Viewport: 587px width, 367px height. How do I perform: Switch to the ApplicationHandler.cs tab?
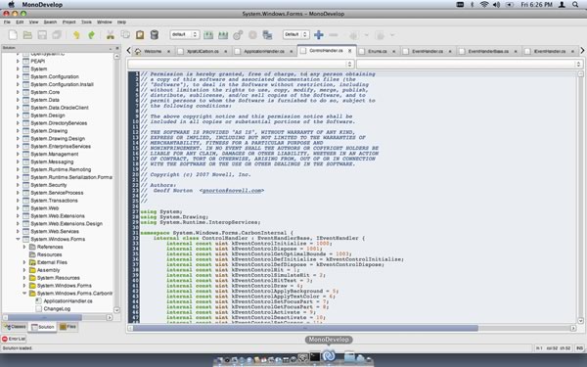point(264,51)
